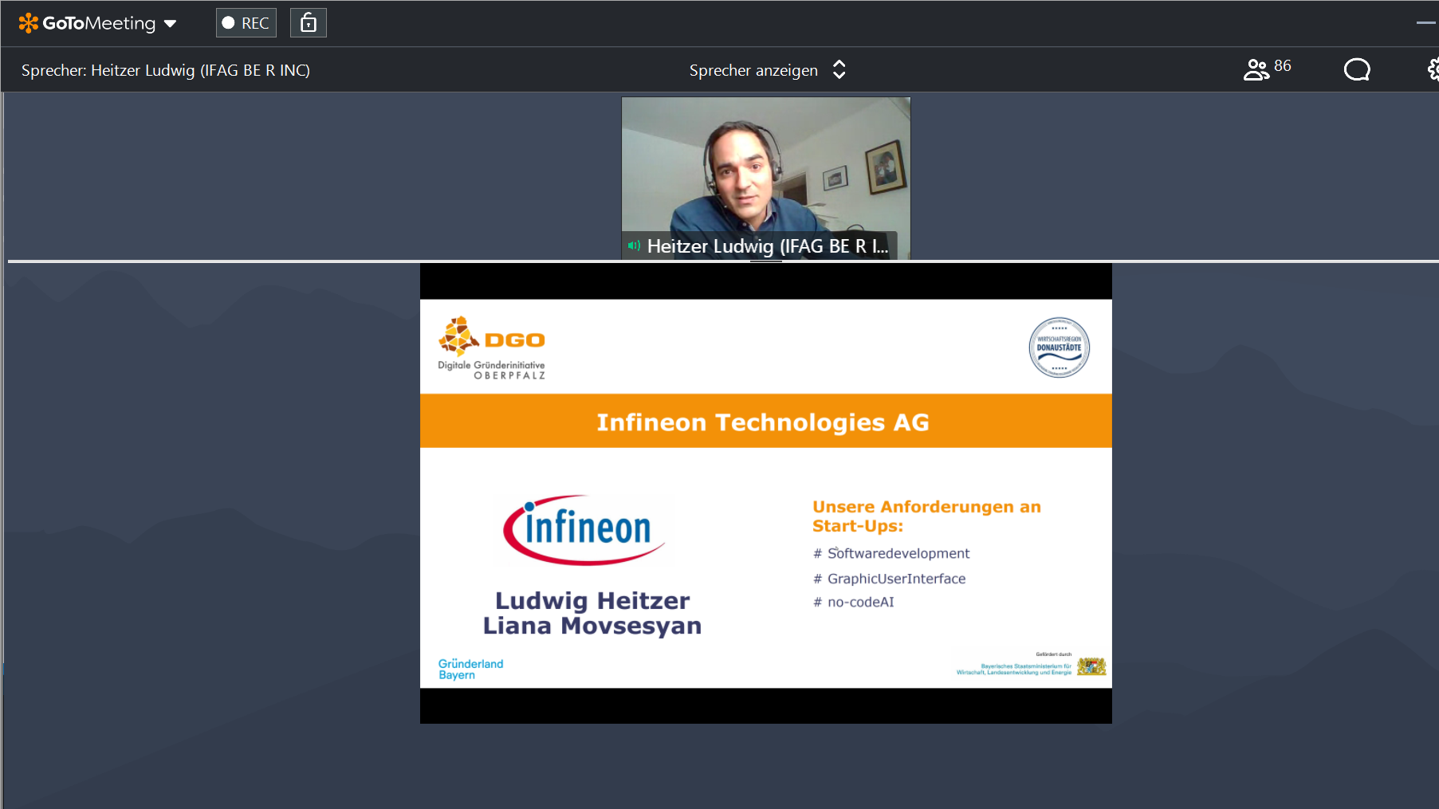Click the # no-codeAI line
The width and height of the screenshot is (1439, 809).
click(853, 602)
